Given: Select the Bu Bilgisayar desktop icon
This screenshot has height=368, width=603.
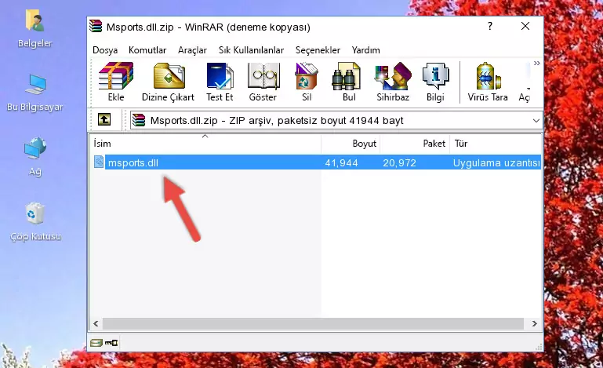Looking at the screenshot, I should (x=35, y=93).
